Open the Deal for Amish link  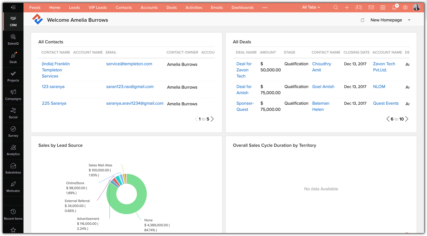point(244,89)
